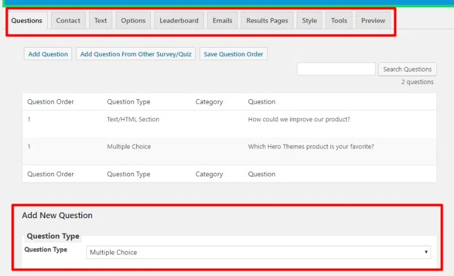This screenshot has width=454, height=276.
Task: Expand the Question Type dropdown
Action: click(x=258, y=252)
